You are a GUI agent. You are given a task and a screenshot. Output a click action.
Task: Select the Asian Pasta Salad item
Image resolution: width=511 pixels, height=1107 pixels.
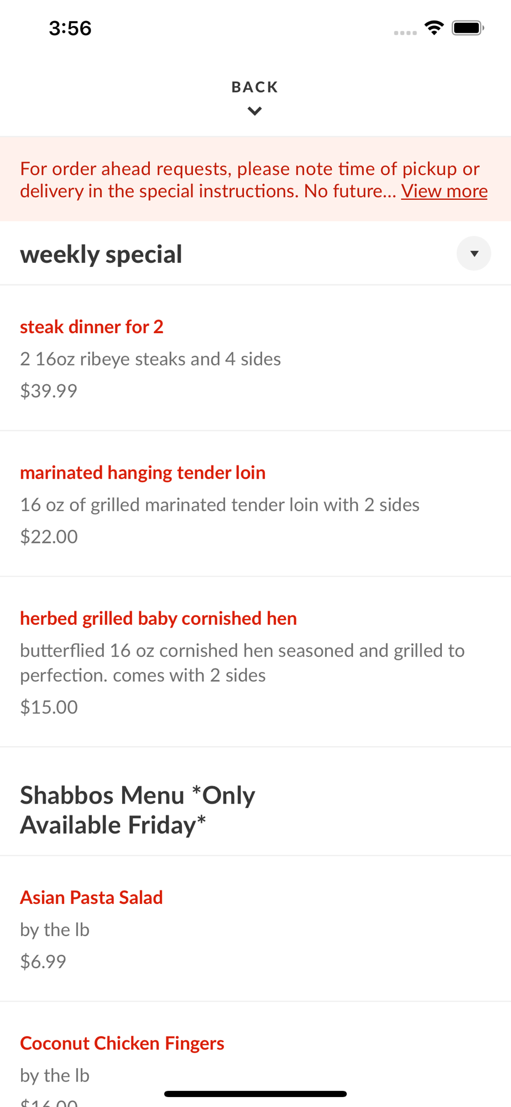point(255,929)
